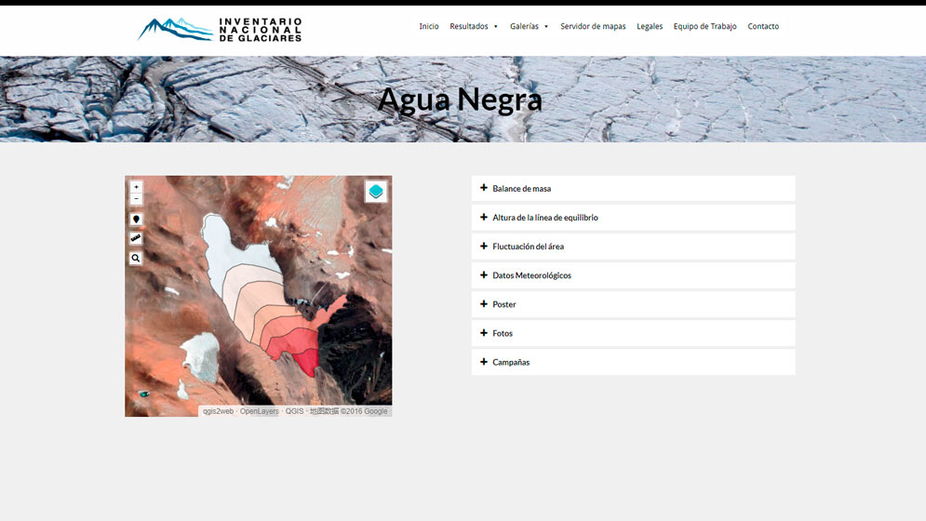
Task: Expand the Datos Meteorológicos section
Action: (633, 275)
